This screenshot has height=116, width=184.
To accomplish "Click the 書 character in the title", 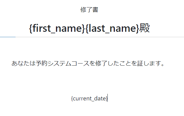I will [x=95, y=10].
